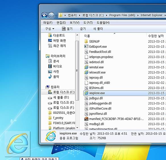Viewport: 166px width, 160px height.
Task: Click the ieinstal.exe IE icon
Action: (86, 67)
